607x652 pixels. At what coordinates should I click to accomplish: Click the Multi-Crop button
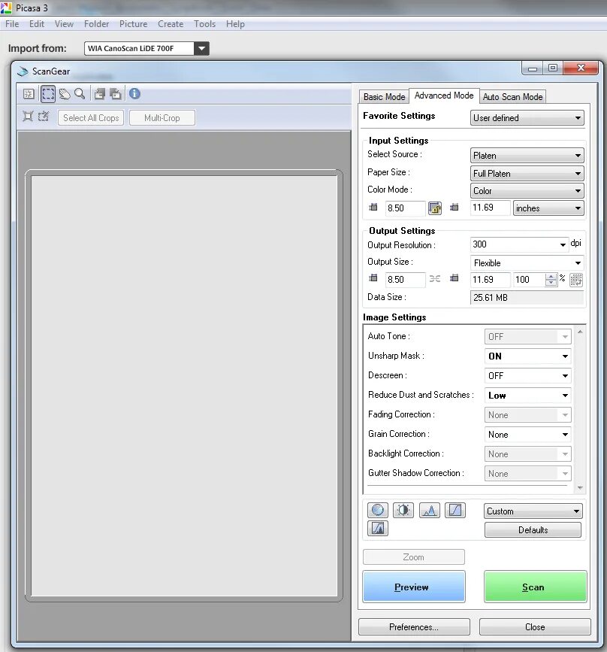pos(162,117)
